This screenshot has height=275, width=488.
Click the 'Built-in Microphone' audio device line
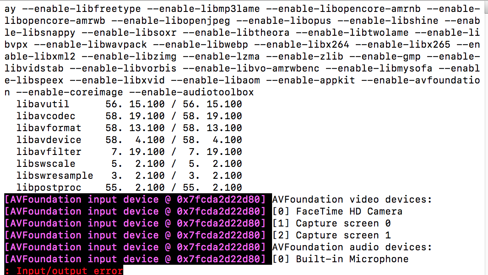pos(340,259)
